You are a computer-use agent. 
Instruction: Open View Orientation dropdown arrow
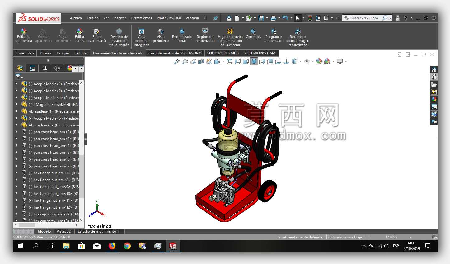coord(223,62)
